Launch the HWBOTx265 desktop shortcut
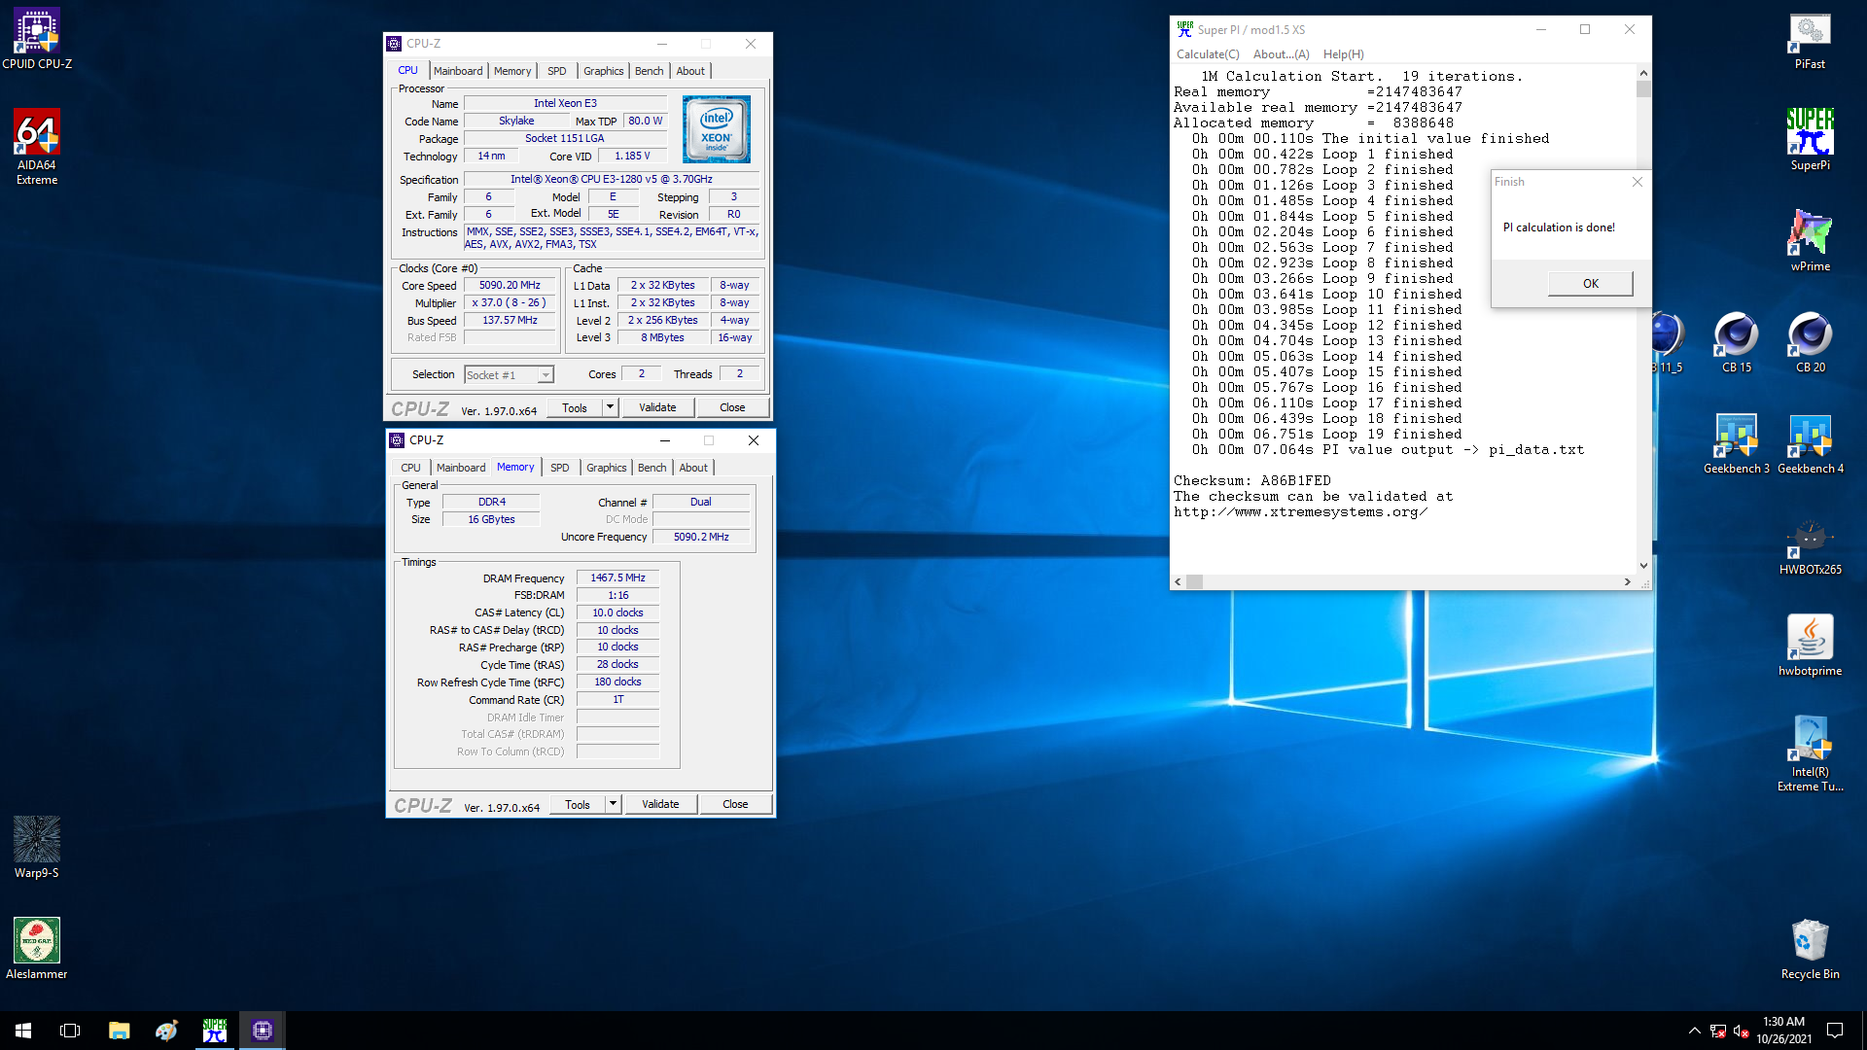 [1810, 544]
